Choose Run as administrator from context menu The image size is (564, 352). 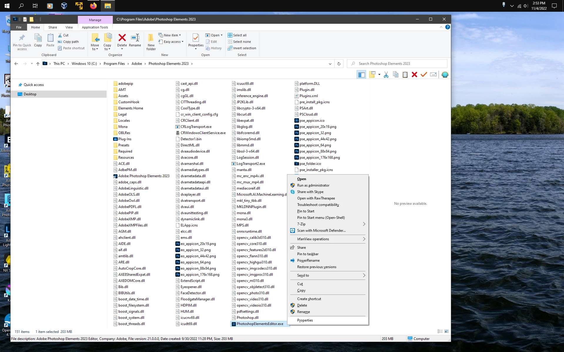coord(313,185)
